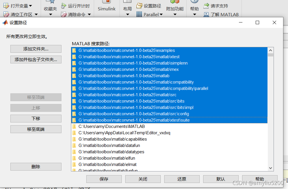Click the Layout (布局) toolbar label
The height and width of the screenshot is (189, 288).
point(128,9)
